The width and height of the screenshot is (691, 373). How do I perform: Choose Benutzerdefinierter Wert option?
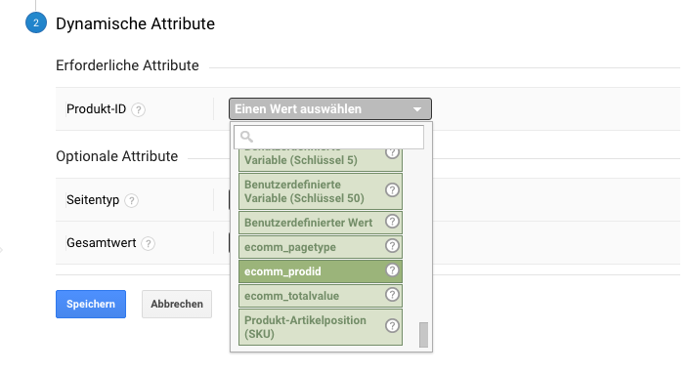point(321,223)
